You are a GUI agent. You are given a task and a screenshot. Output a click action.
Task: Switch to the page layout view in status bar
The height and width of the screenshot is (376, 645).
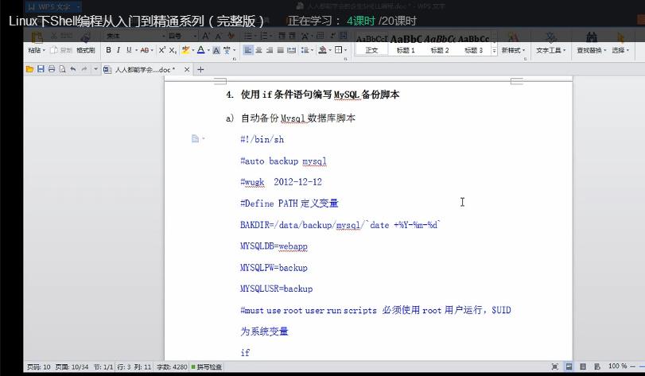570,366
